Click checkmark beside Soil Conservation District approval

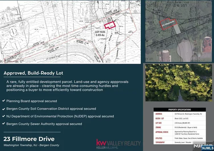point(4,109)
